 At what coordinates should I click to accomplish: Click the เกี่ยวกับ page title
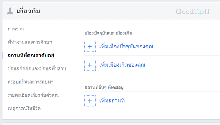pos(29,11)
